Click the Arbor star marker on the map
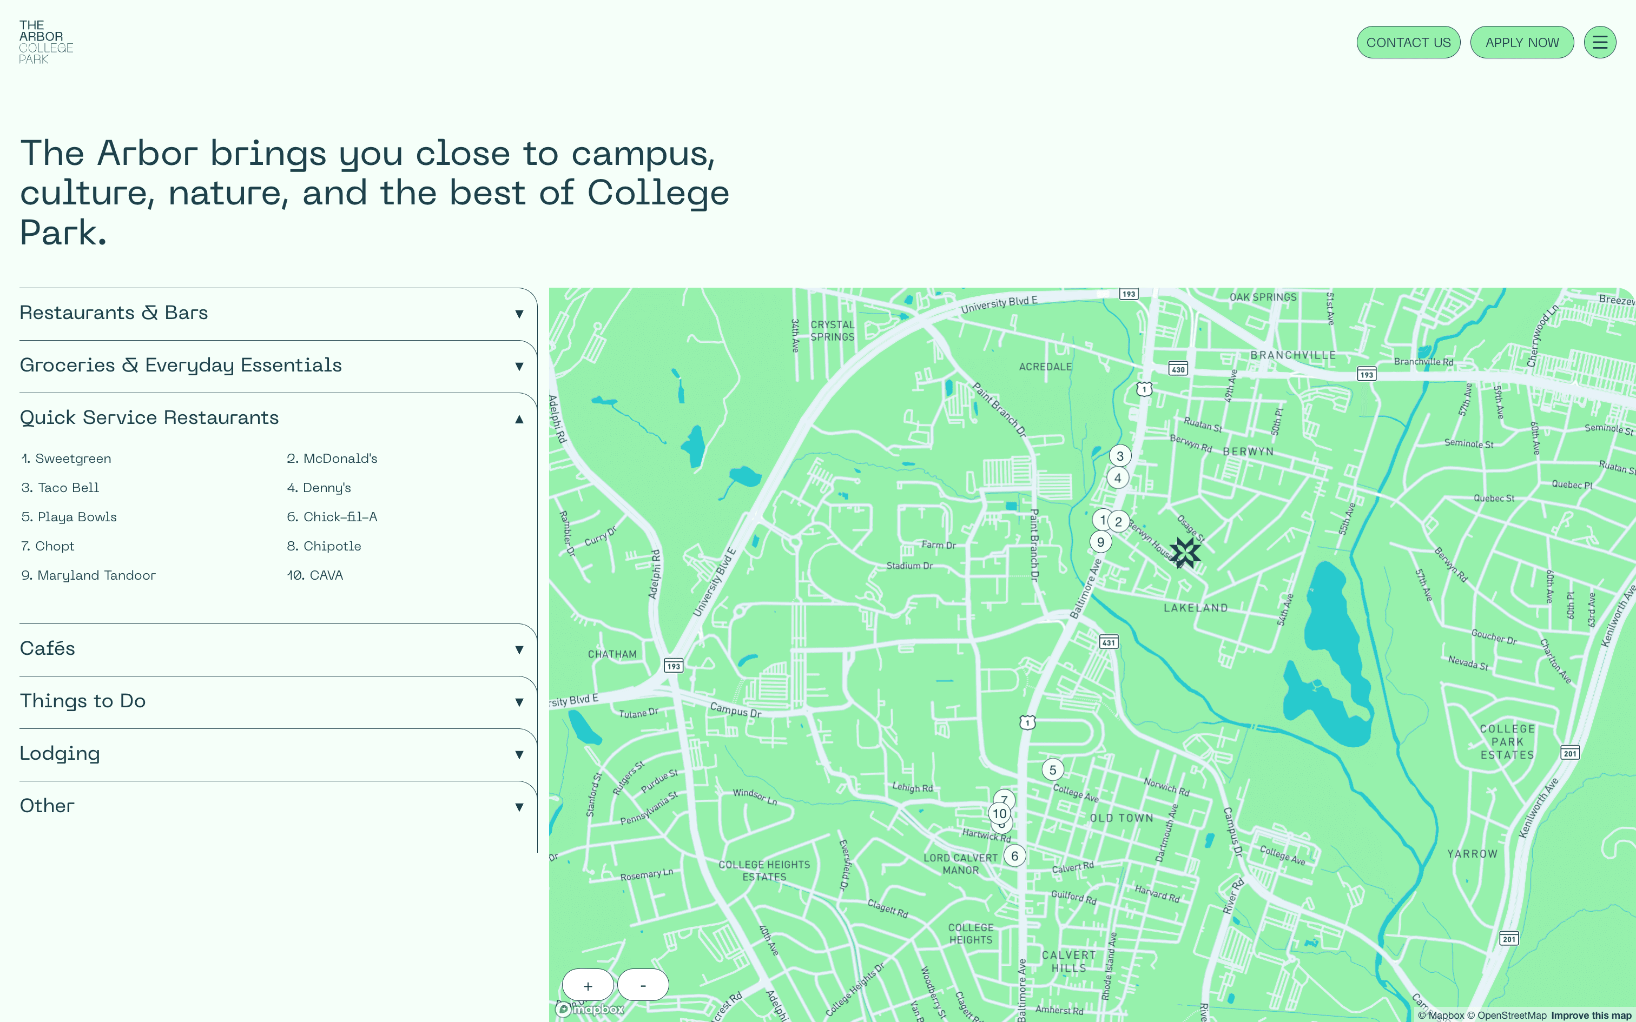The width and height of the screenshot is (1636, 1022). pos(1184,553)
